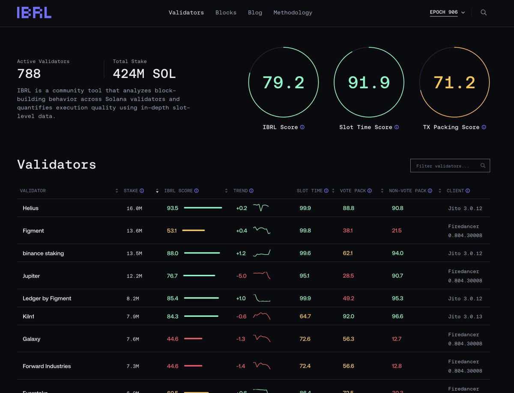The image size is (514, 393).
Task: Open the Blocks nav tab
Action: (226, 12)
